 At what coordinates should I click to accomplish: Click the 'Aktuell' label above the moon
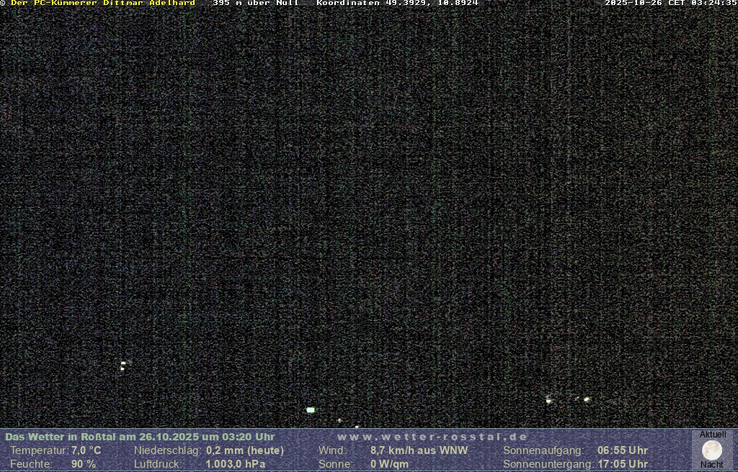(713, 435)
